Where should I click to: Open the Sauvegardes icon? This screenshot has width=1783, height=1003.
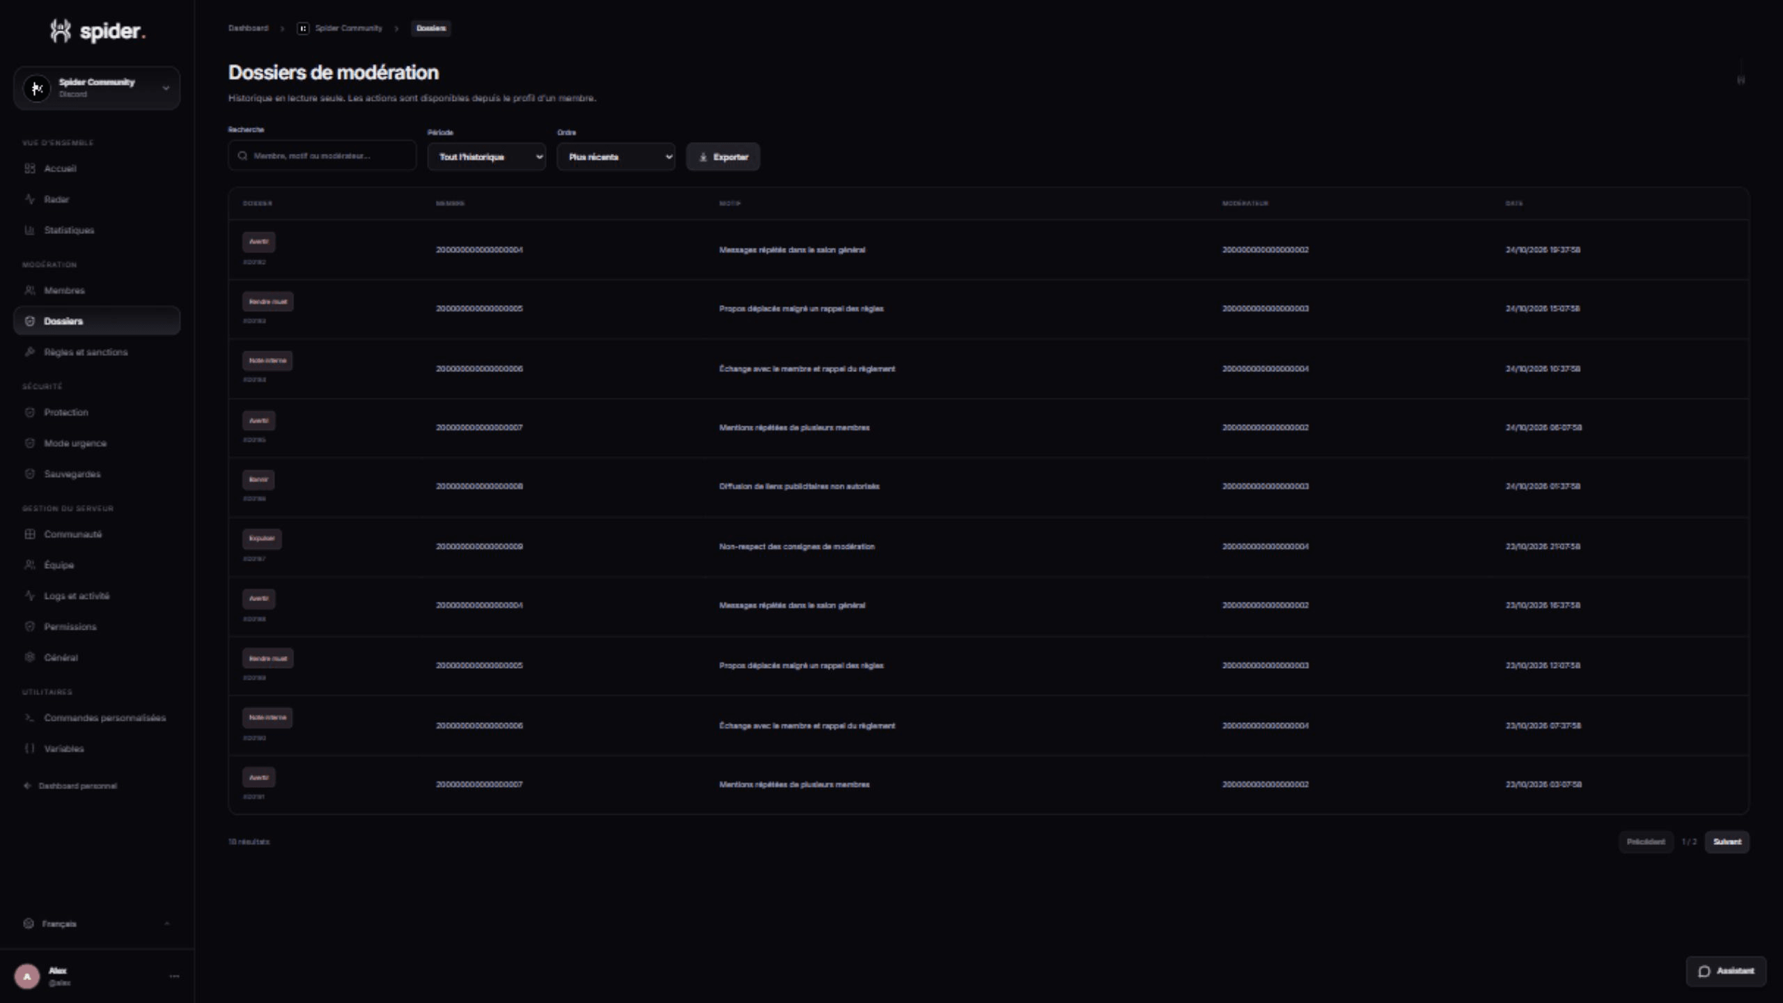(29, 474)
